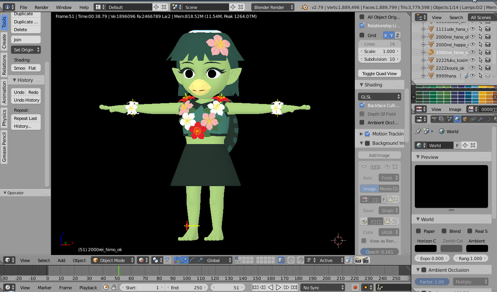Add a new World datablock with plus

pos(465,145)
